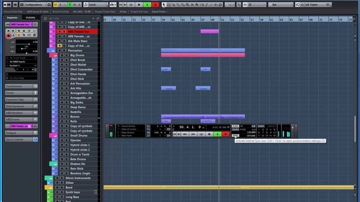The image size is (360, 202).
Task: Click the SHOW markers button in transport
Action: [261, 126]
